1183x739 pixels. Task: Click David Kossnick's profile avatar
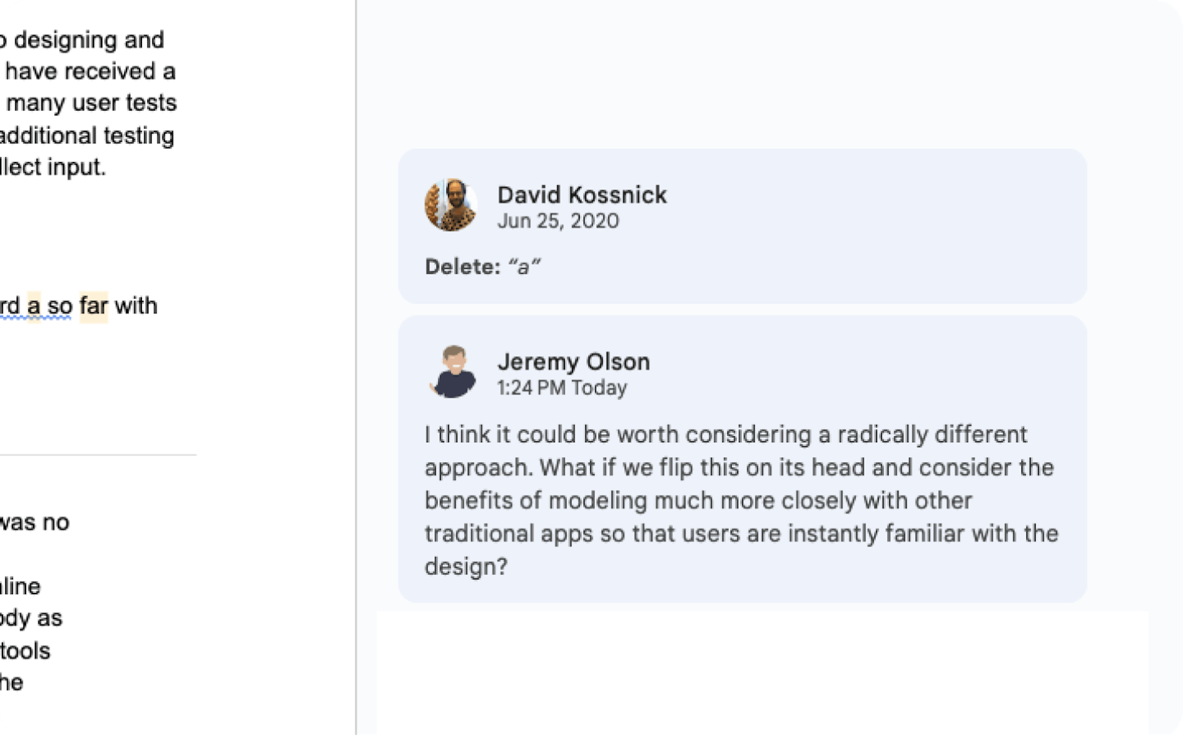(451, 205)
